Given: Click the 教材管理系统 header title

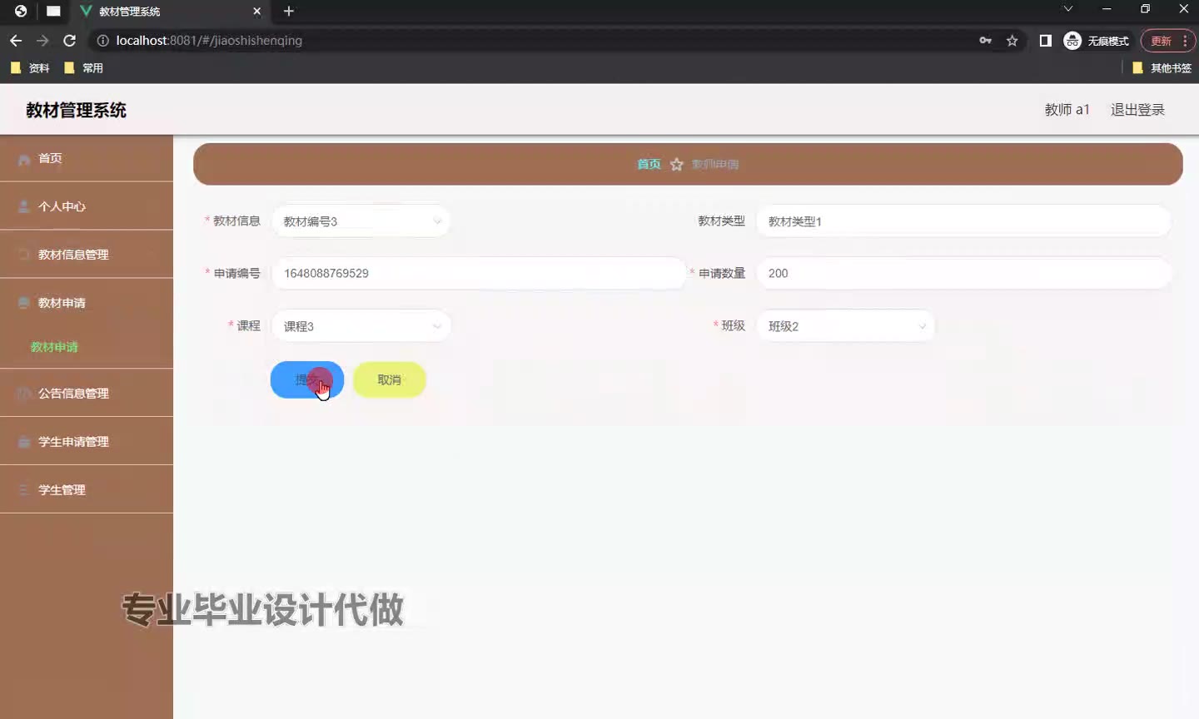Looking at the screenshot, I should click(x=76, y=111).
